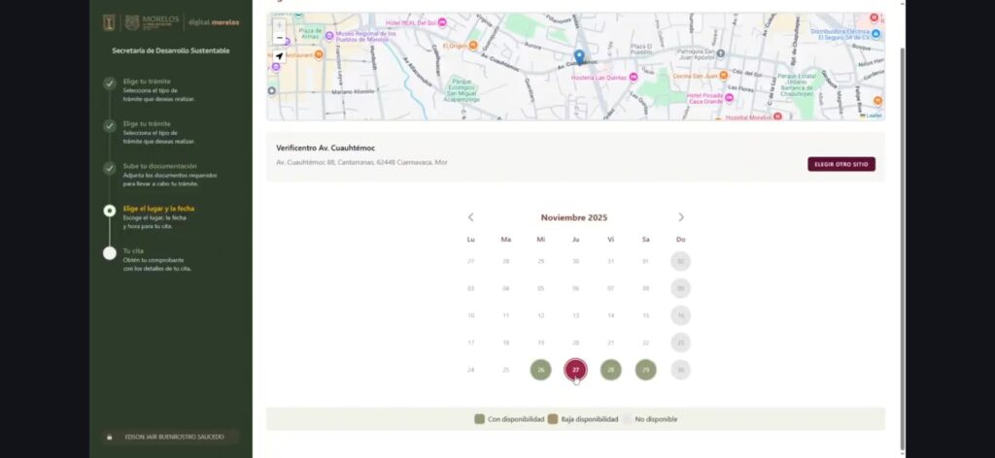Viewport: 995px width, 458px height.
Task: Click the Noviembre 2025 month header
Action: pyautogui.click(x=574, y=217)
